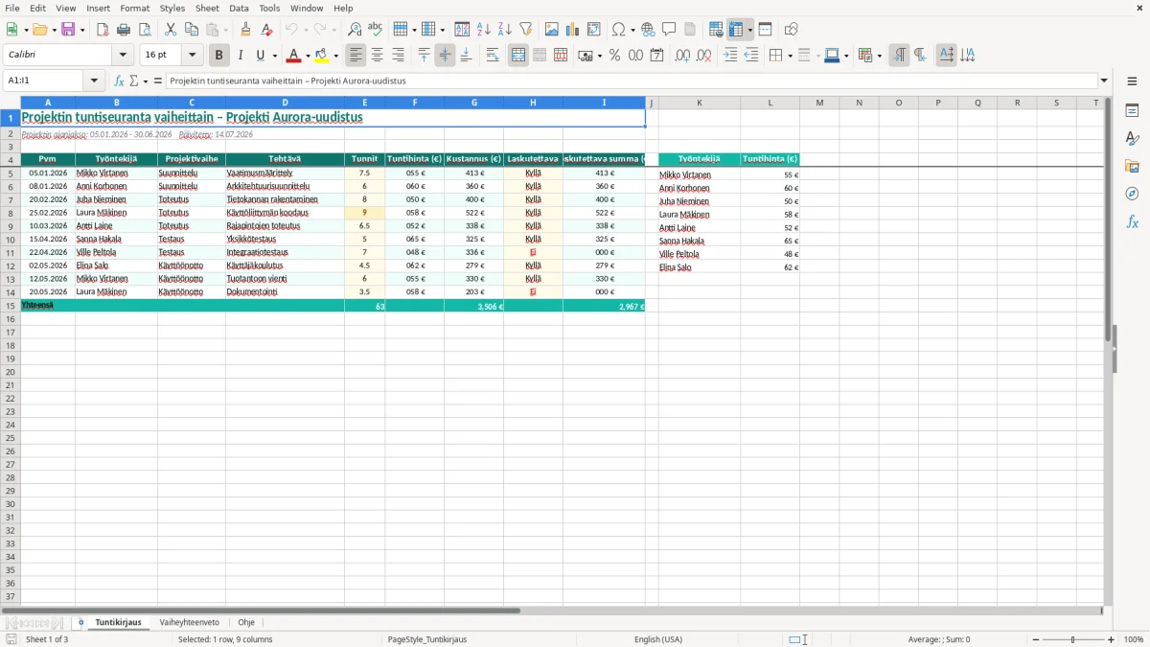The height and width of the screenshot is (647, 1150).
Task: Click Select Function sigma button
Action: (134, 81)
